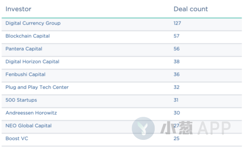Click Fenbushi Capital investor name

(x=25, y=75)
